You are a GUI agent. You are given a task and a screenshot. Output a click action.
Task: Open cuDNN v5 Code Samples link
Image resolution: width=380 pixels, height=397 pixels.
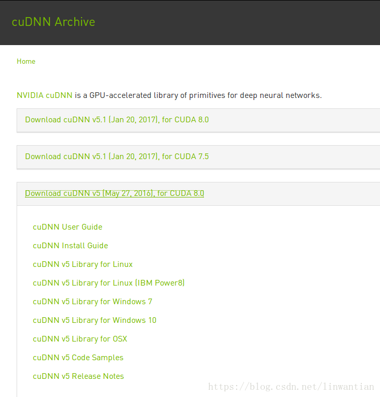pos(78,358)
